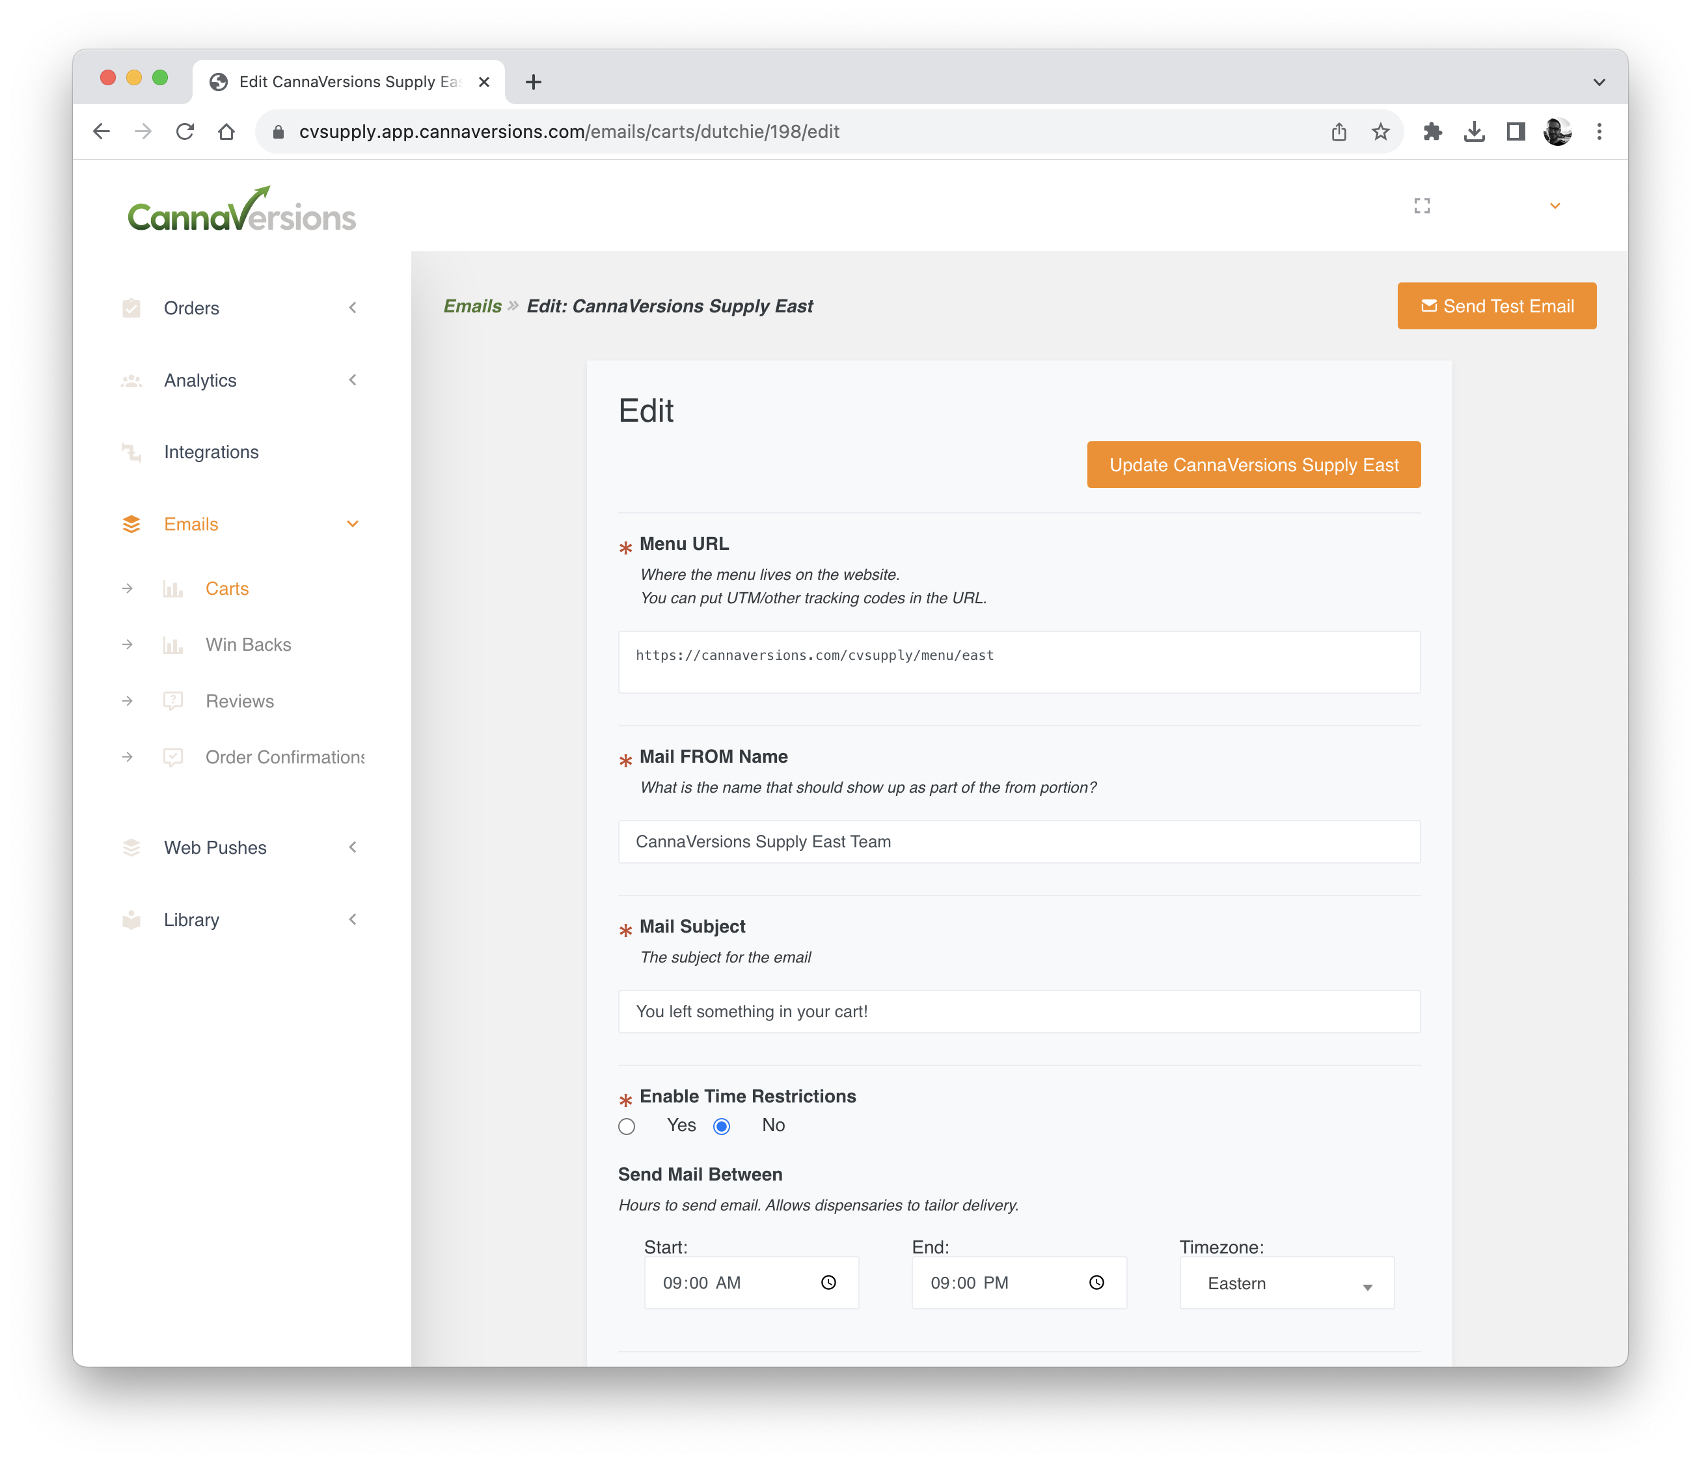Open the user account dropdown chevron in header
Image resolution: width=1701 pixels, height=1463 pixels.
click(x=1555, y=206)
